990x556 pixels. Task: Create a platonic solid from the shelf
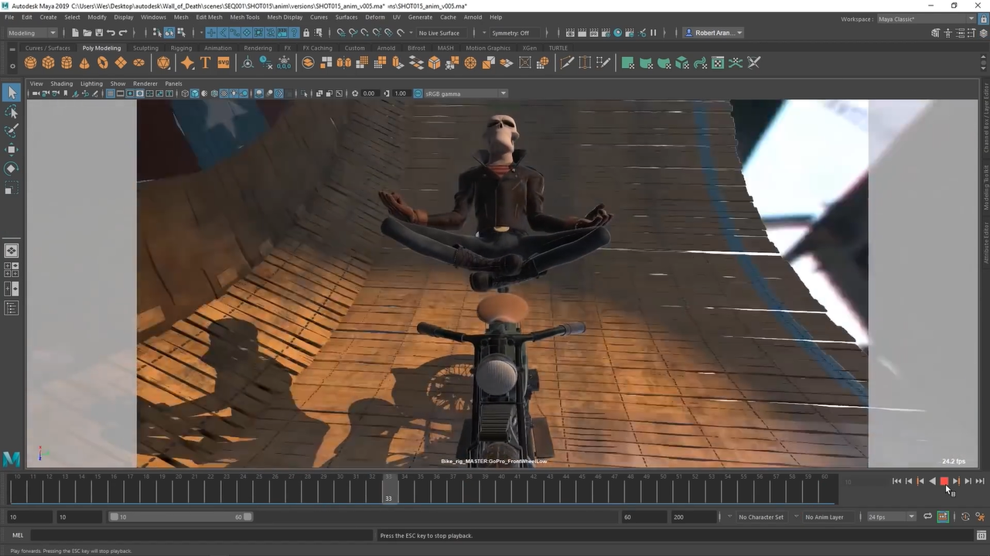coord(163,63)
